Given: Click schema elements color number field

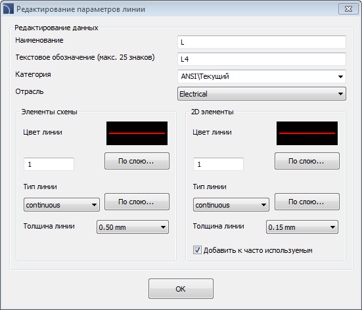Looking at the screenshot, I should pos(49,164).
